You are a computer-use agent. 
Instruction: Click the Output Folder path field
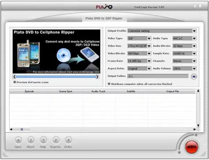pyautogui.click(x=158, y=76)
